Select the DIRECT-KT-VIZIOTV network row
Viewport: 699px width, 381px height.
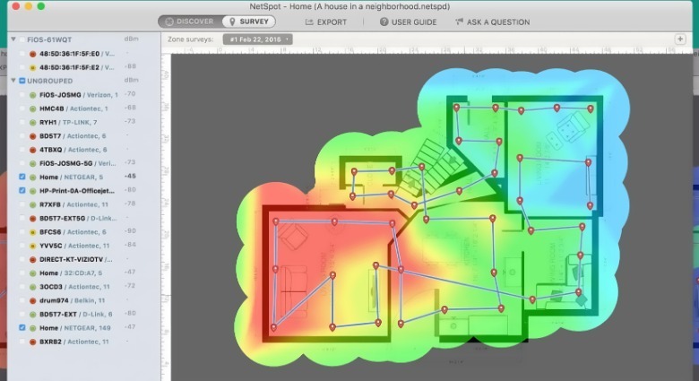tap(84, 259)
